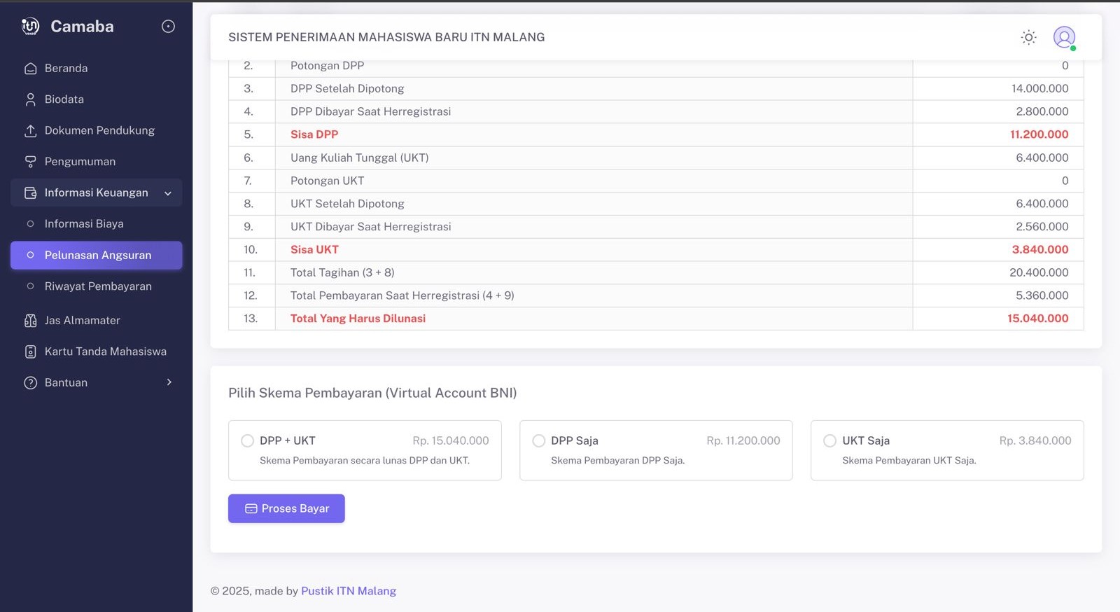Choose the UKT Saja payment option

(x=947, y=450)
